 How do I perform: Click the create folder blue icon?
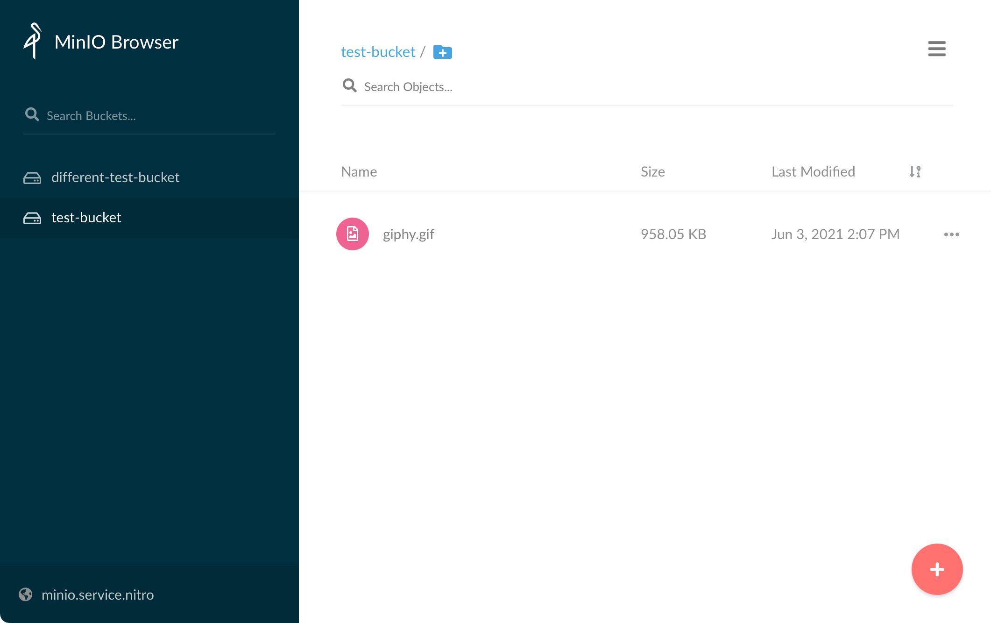[442, 50]
